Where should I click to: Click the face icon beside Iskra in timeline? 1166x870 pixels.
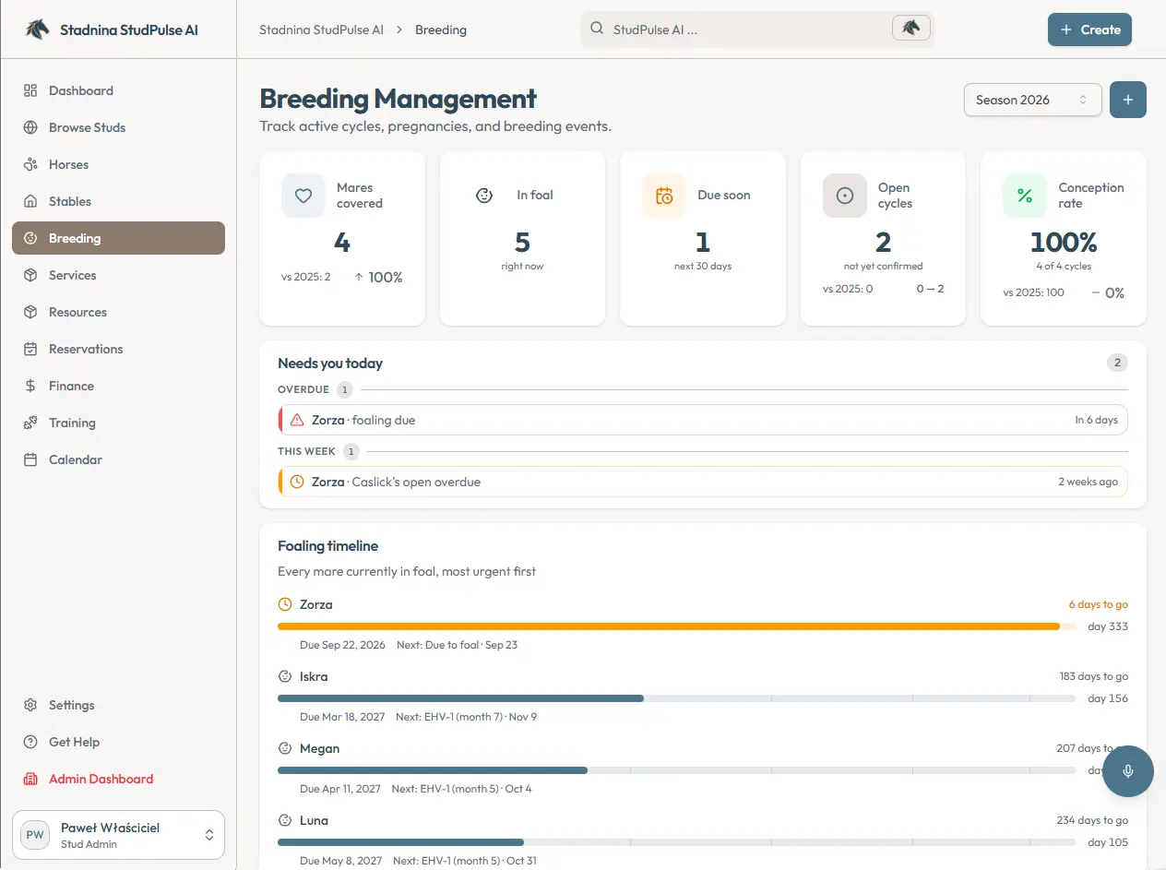click(285, 676)
